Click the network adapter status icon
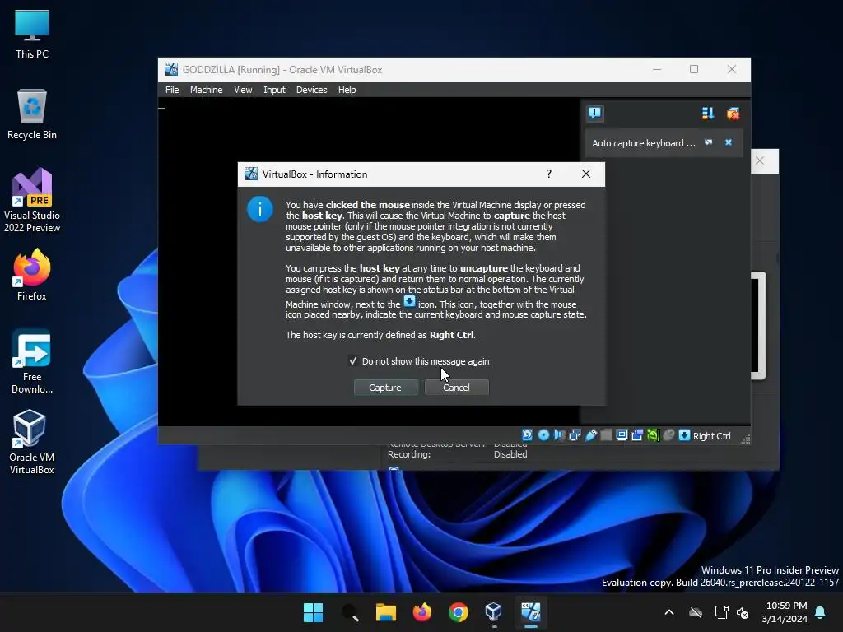This screenshot has width=843, height=632. (575, 435)
